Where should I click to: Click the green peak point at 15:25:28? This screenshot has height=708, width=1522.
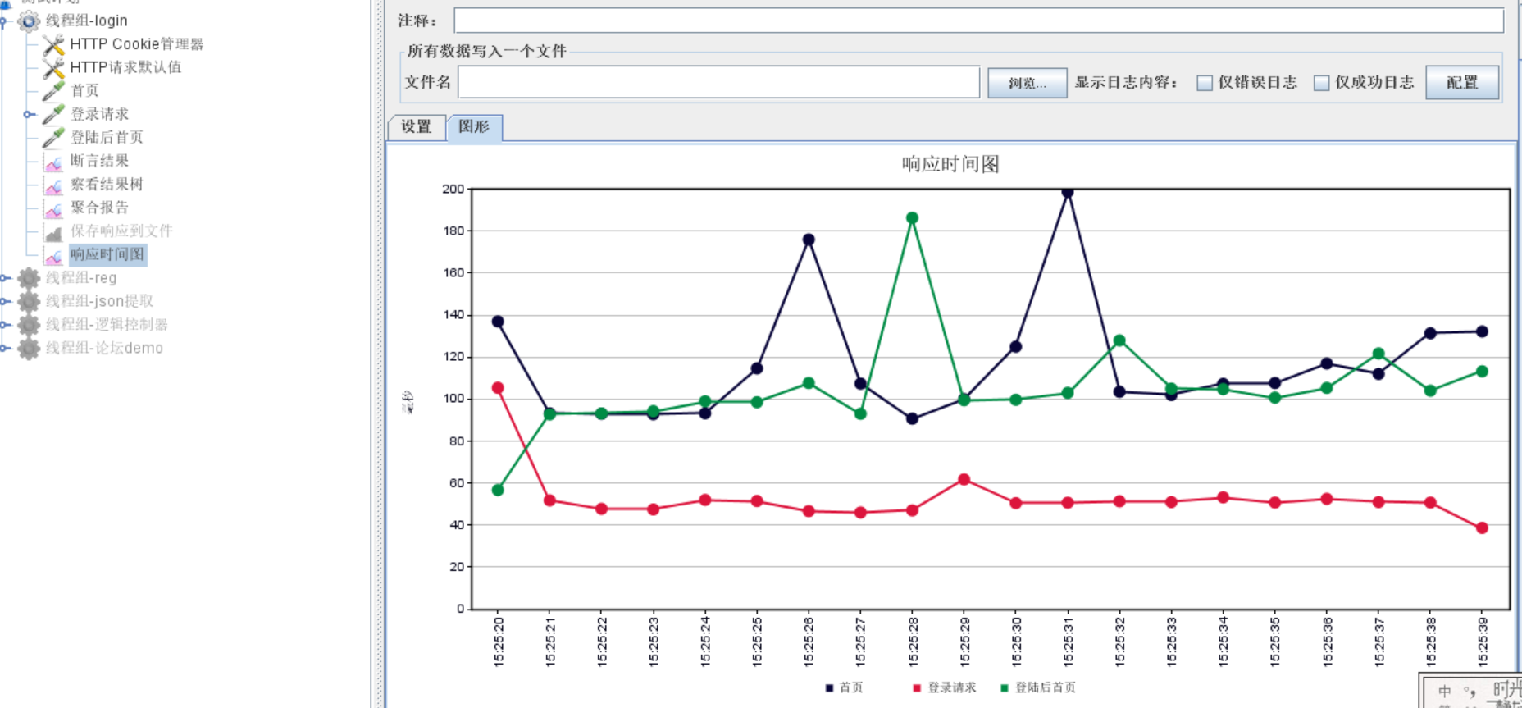(x=912, y=218)
